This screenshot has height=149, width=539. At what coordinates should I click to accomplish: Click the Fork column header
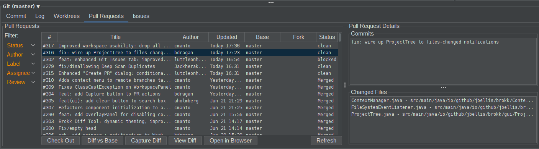click(x=298, y=37)
